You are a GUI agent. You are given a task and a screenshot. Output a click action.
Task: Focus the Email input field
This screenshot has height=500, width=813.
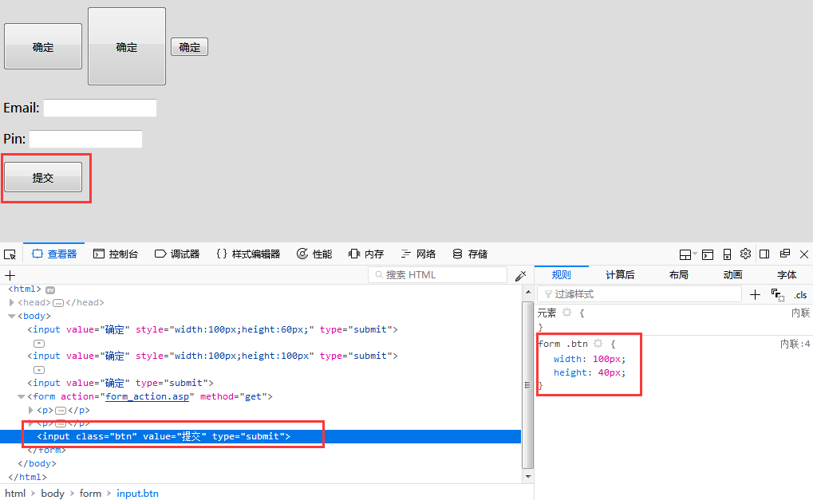pyautogui.click(x=100, y=108)
